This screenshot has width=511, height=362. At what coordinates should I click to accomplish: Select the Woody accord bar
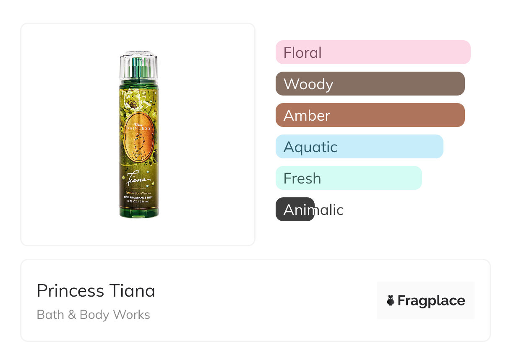(x=370, y=84)
